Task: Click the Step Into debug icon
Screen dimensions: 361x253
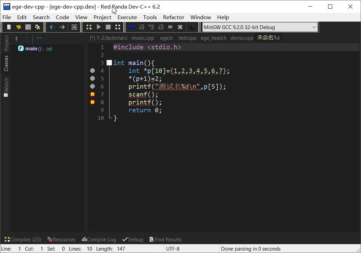Action: [151, 27]
